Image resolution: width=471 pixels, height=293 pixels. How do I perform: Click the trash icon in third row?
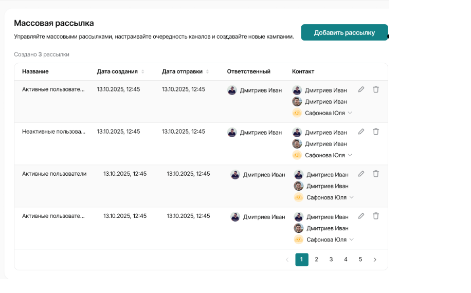pyautogui.click(x=376, y=174)
